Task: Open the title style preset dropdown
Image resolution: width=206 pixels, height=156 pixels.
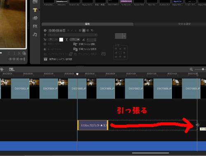Action: tap(124, 36)
